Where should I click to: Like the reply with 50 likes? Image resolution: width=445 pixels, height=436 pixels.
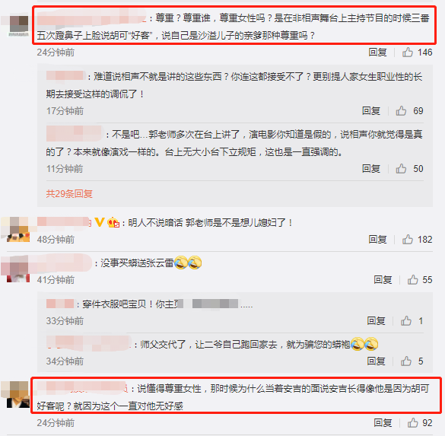[x=401, y=169]
